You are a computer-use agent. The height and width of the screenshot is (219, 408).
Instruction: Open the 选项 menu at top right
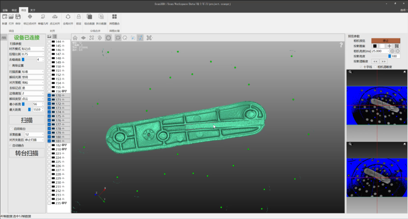click(403, 10)
